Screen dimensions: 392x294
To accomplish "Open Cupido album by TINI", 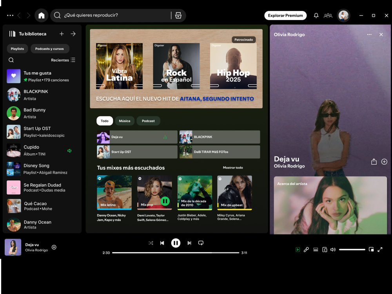I will tap(42, 150).
